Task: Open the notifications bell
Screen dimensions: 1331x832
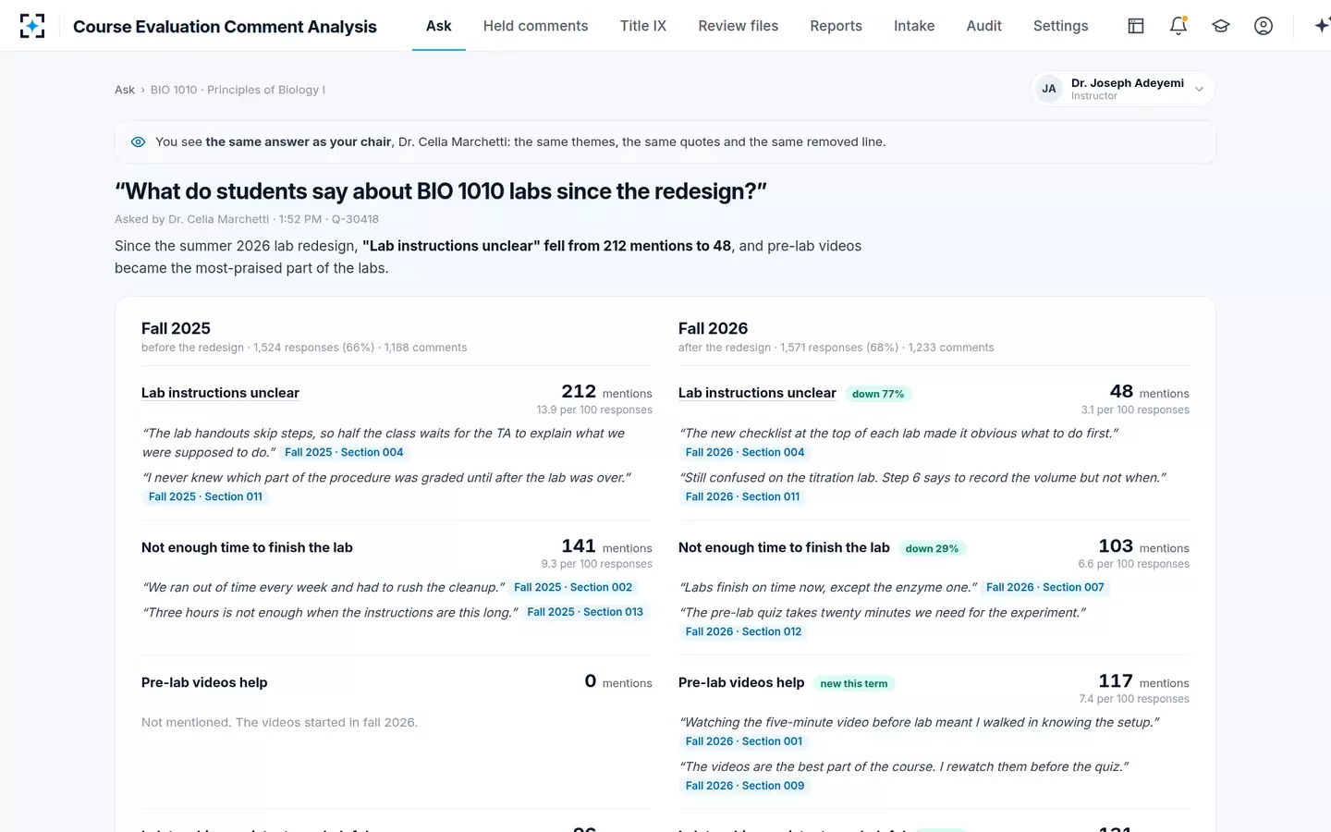Action: pyautogui.click(x=1178, y=26)
